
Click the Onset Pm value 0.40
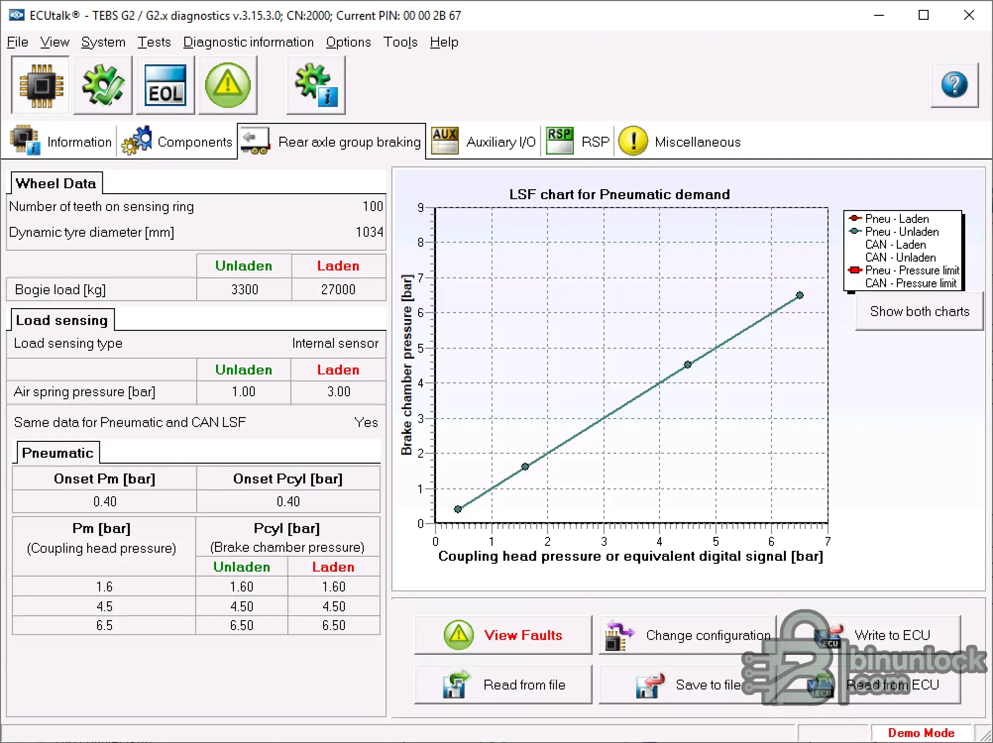pos(105,502)
